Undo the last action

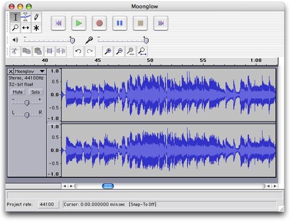click(x=78, y=51)
